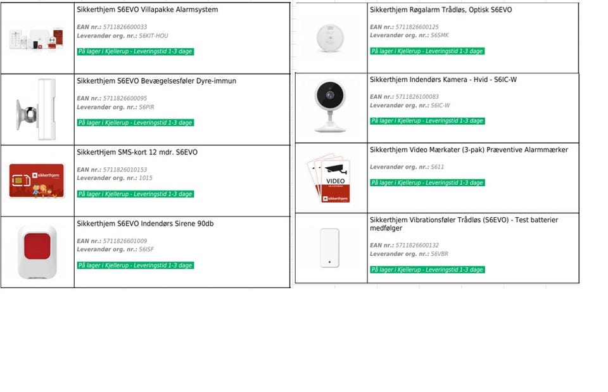Click stock badge for Video Mærkater
The height and width of the screenshot is (392, 608).
[x=427, y=182]
